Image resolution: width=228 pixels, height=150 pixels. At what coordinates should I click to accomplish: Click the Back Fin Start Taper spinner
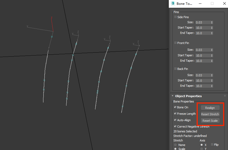212,81
